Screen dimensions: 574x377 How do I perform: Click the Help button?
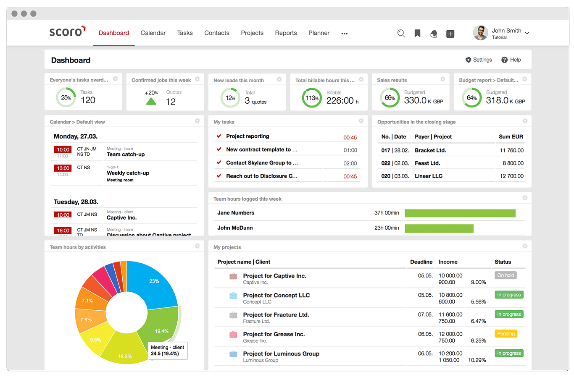(511, 60)
